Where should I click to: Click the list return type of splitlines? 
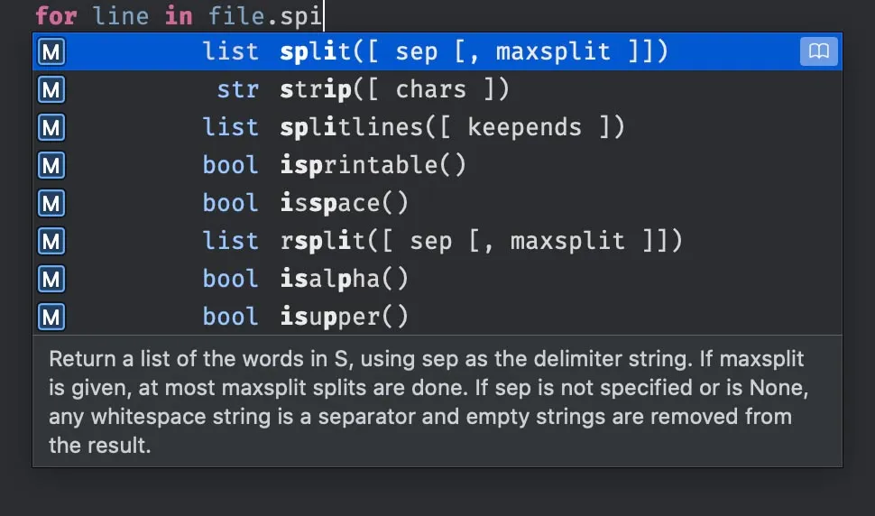[230, 127]
